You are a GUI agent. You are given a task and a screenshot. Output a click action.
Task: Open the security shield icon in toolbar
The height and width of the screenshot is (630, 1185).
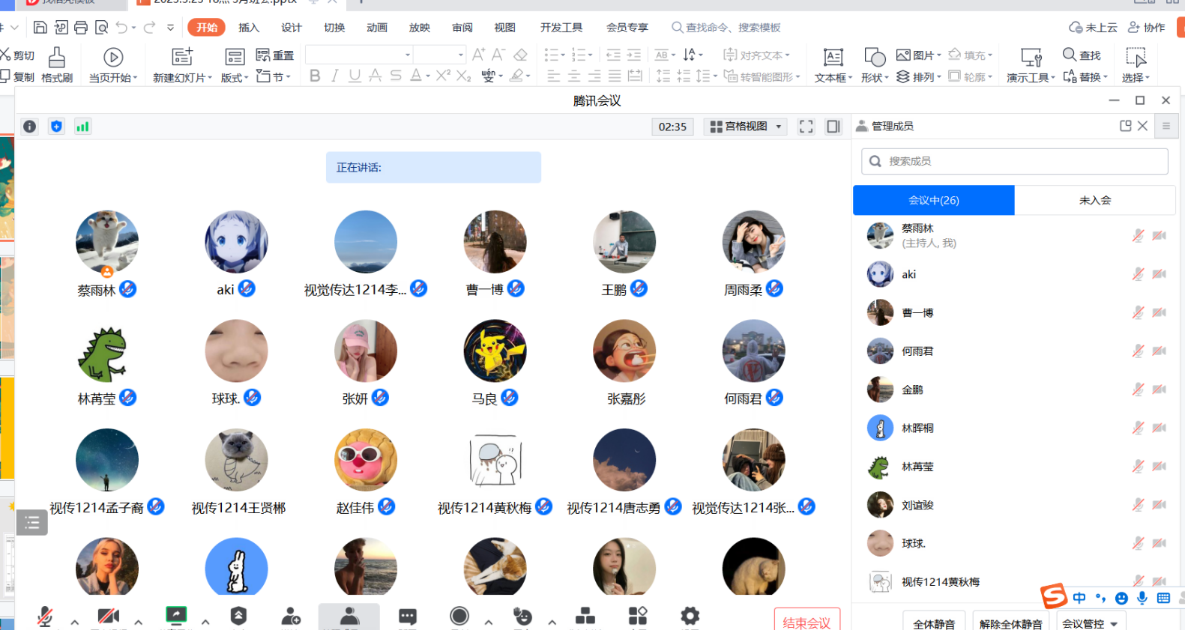click(x=238, y=616)
